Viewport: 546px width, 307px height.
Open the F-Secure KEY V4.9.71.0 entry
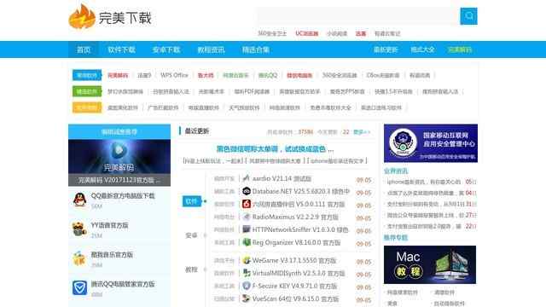point(294,287)
